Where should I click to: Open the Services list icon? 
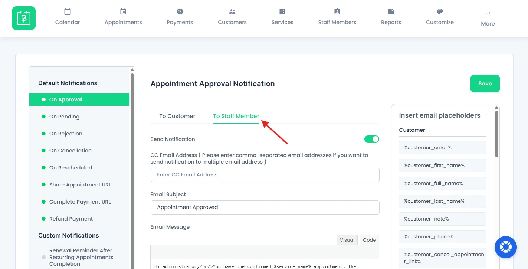pos(282,11)
